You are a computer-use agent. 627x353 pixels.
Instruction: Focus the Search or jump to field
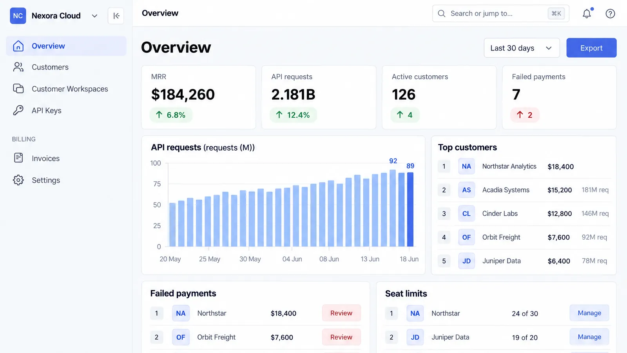point(501,13)
